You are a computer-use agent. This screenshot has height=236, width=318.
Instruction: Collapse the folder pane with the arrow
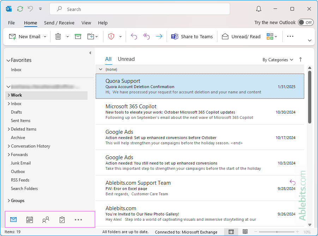[90, 53]
